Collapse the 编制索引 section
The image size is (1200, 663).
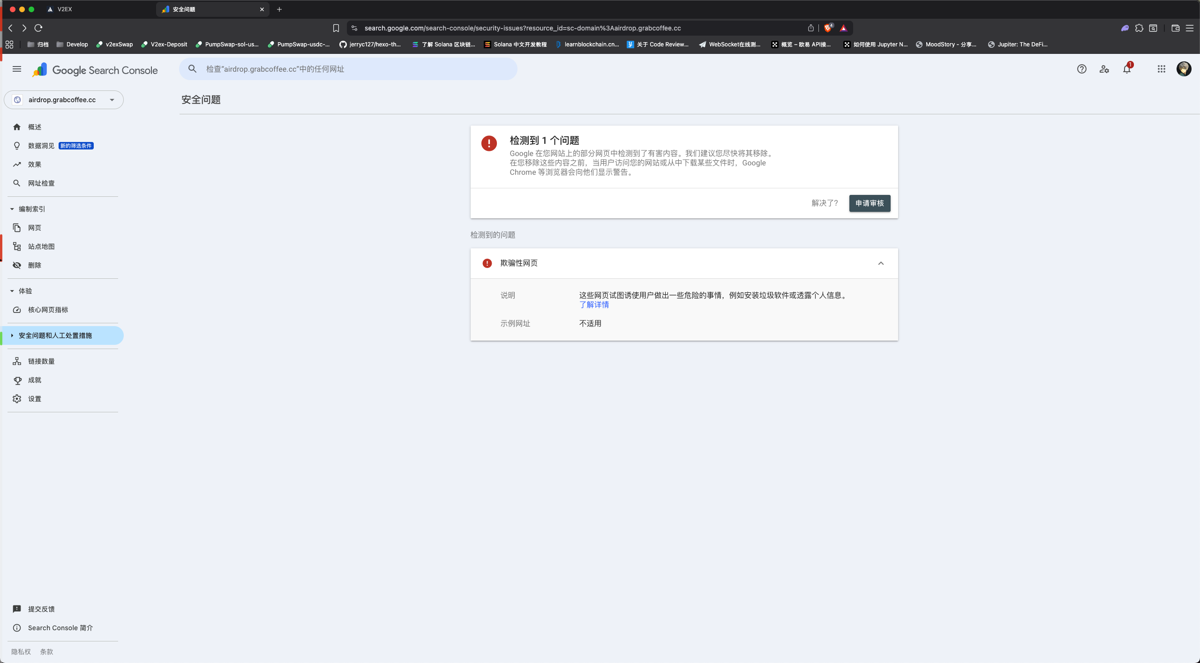click(11, 209)
